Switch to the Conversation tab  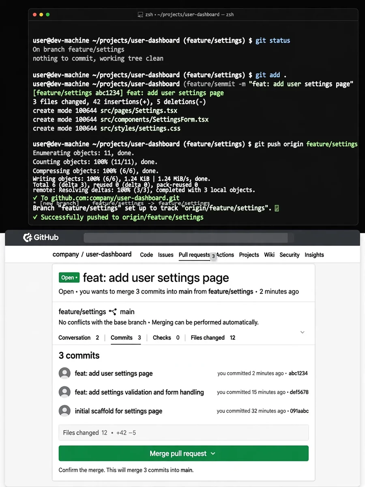79,338
